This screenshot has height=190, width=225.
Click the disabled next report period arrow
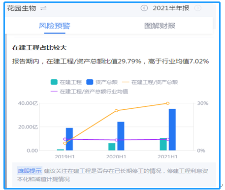pos(198,8)
